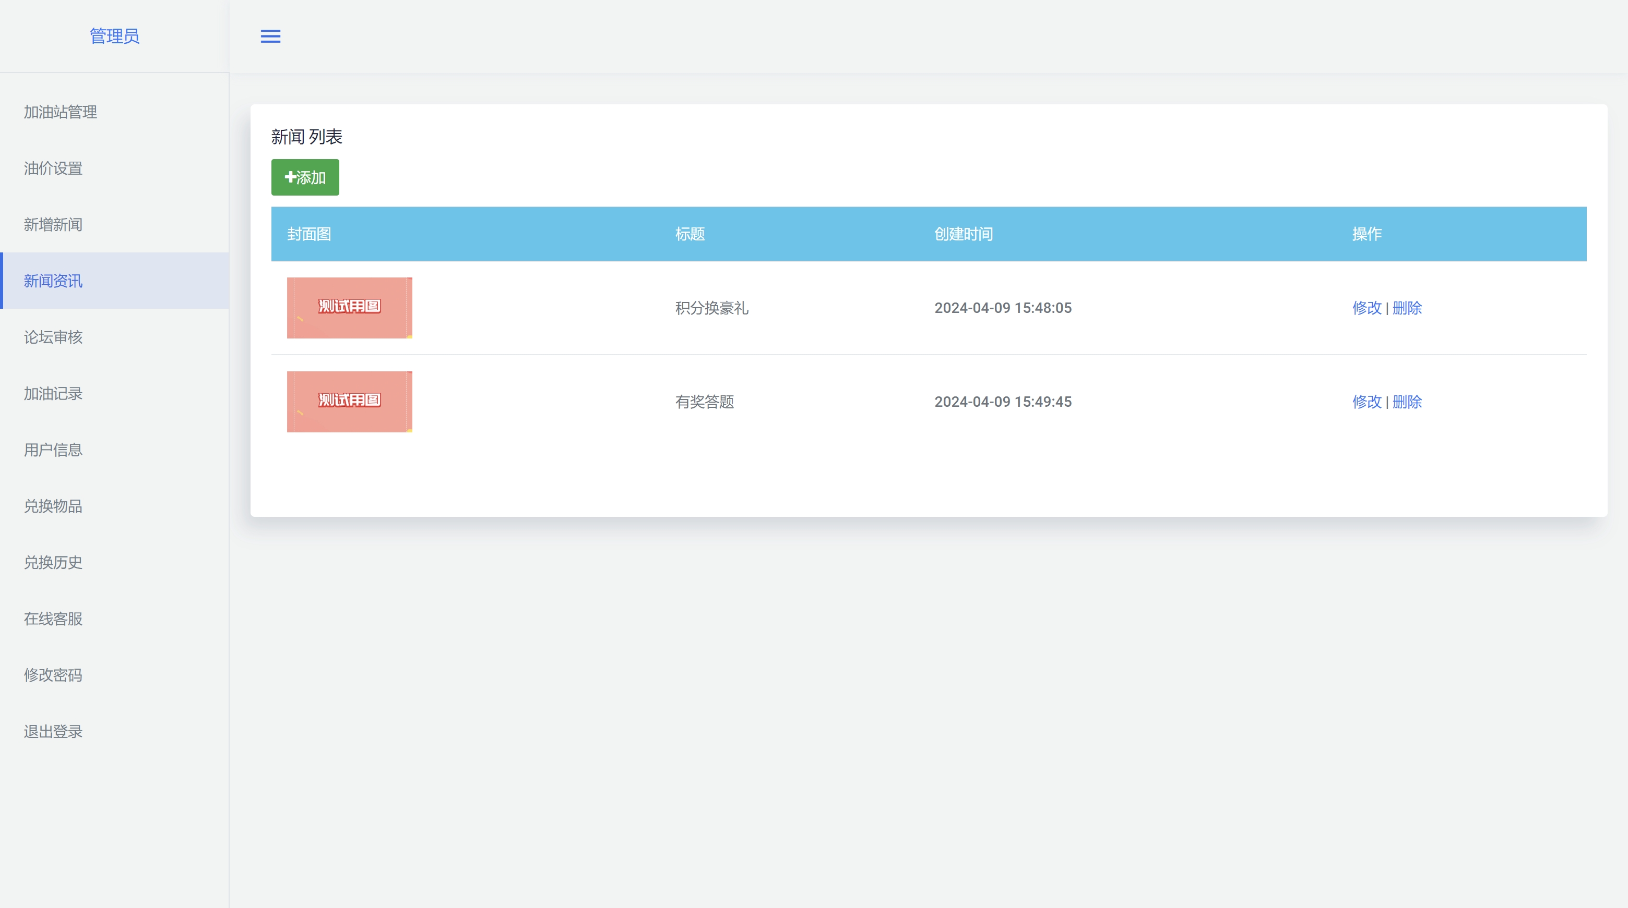The width and height of the screenshot is (1628, 908).
Task: Click timestamp 2024-04-09 15:49:45
Action: click(x=1003, y=402)
